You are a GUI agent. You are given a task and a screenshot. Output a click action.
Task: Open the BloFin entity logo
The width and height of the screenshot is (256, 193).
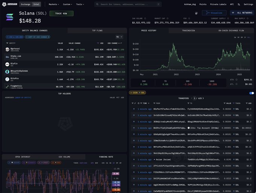point(7,64)
